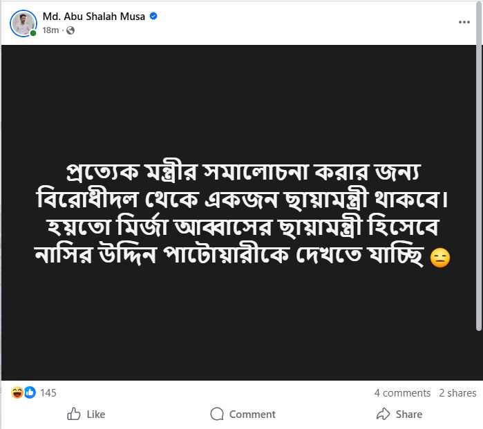The width and height of the screenshot is (483, 429).
Task: Open the post via 18m timestamp
Action: tap(50, 30)
